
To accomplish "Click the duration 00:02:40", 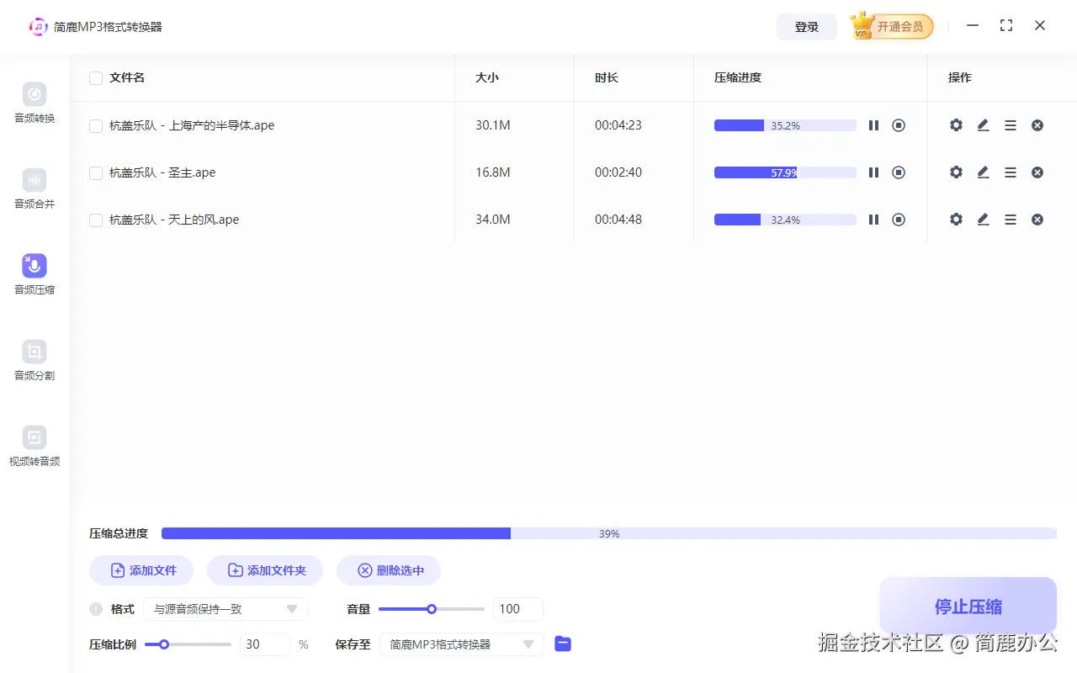I will [x=618, y=172].
